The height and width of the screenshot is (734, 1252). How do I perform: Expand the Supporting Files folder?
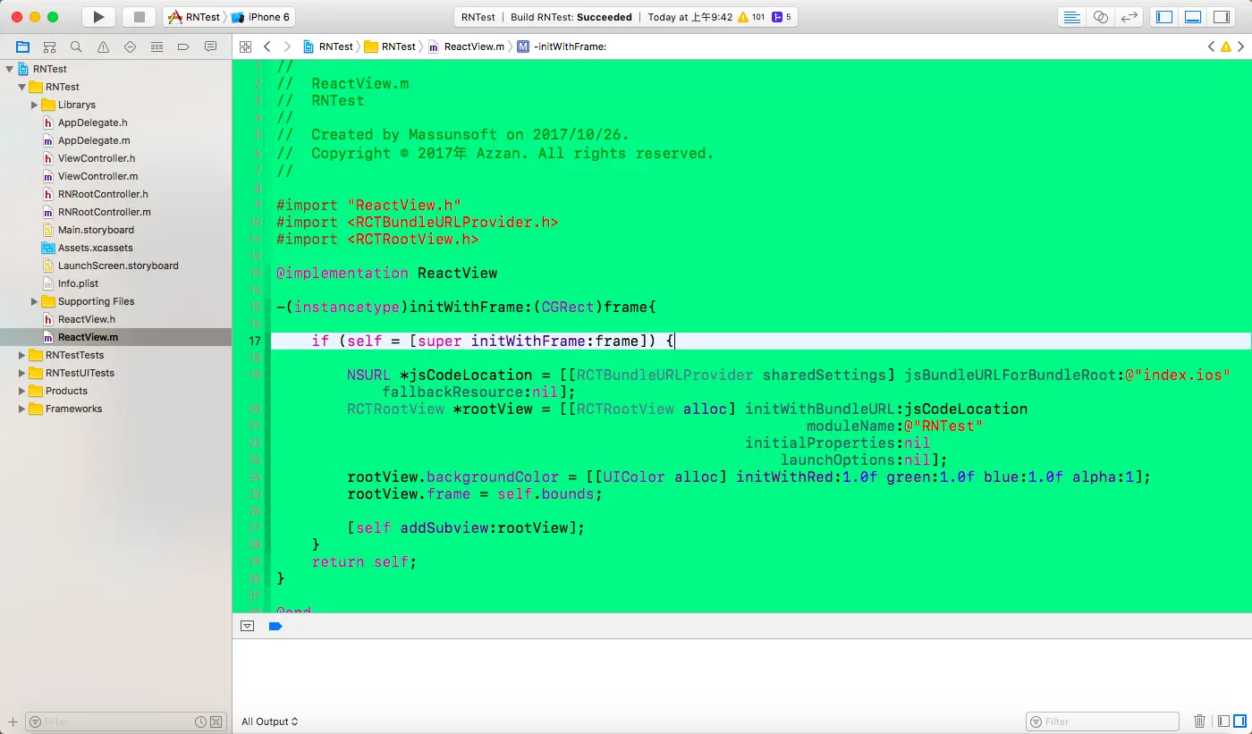point(35,301)
